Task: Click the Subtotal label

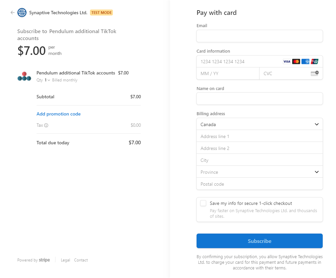Action: pos(45,97)
